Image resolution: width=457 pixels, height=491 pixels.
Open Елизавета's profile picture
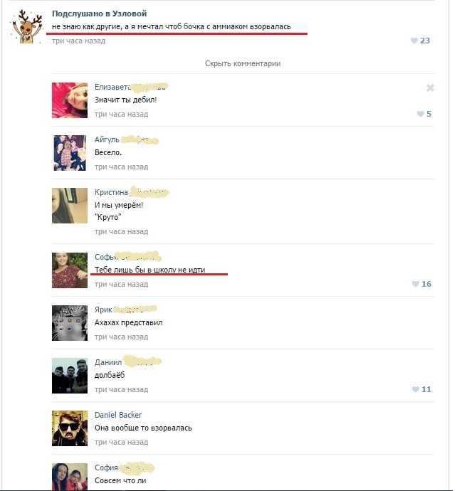(70, 100)
